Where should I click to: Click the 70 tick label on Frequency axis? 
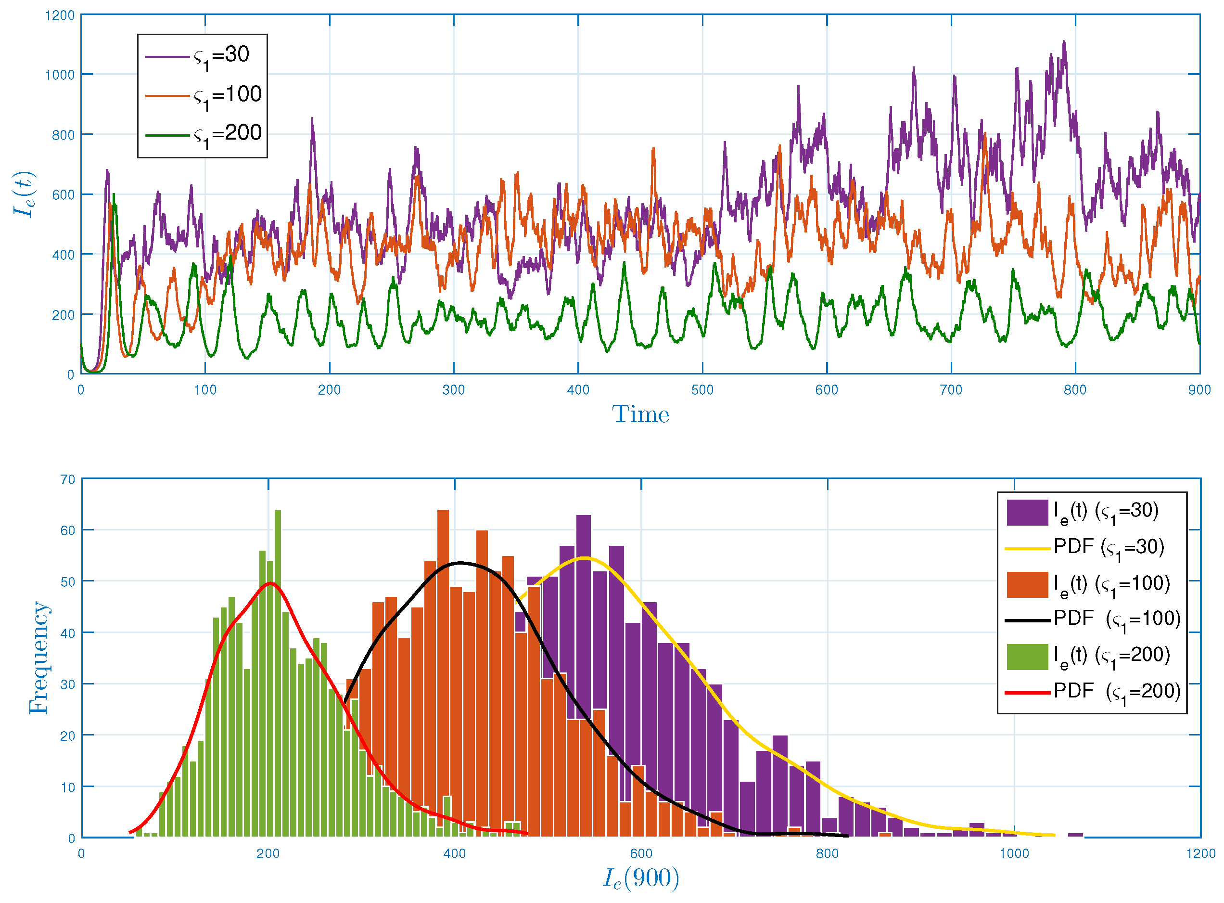[68, 479]
